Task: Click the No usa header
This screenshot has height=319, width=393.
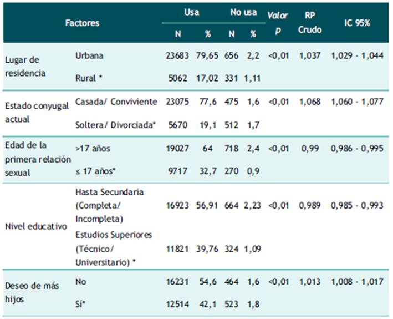Action: tap(243, 12)
